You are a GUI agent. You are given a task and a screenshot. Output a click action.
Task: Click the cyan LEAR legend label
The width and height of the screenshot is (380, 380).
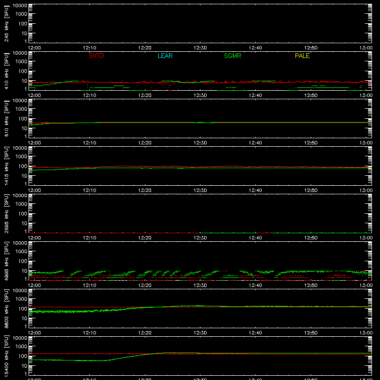pyautogui.click(x=165, y=56)
